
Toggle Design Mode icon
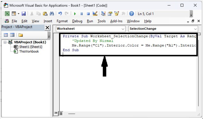(x=95, y=14)
